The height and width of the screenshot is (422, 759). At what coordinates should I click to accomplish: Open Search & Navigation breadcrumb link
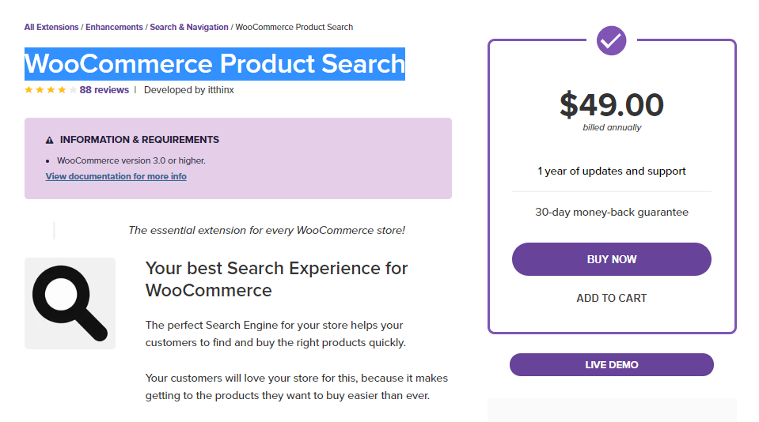(x=189, y=27)
